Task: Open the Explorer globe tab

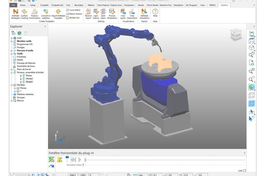Action: pos(20,33)
